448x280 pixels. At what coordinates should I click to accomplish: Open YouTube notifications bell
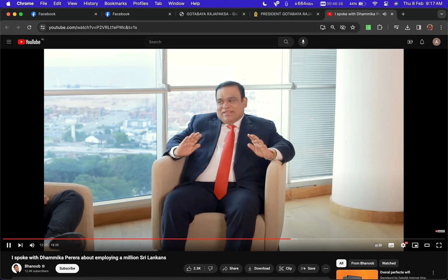pyautogui.click(x=422, y=42)
